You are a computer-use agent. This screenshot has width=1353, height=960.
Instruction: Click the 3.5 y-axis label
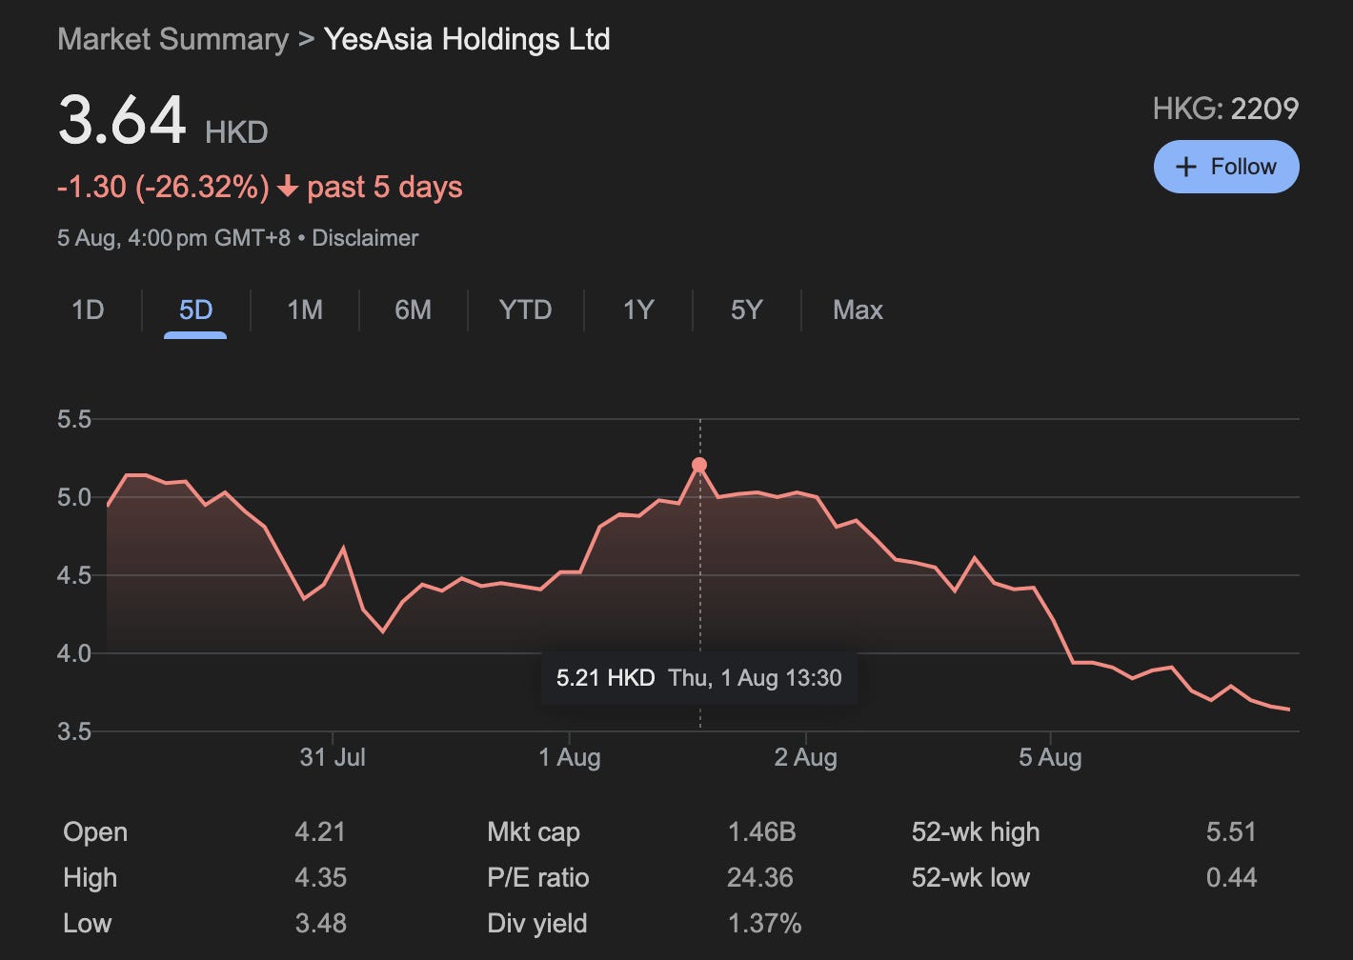coord(74,731)
